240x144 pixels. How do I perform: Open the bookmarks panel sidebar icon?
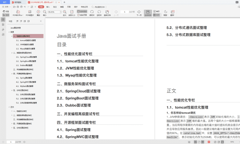(3, 20)
